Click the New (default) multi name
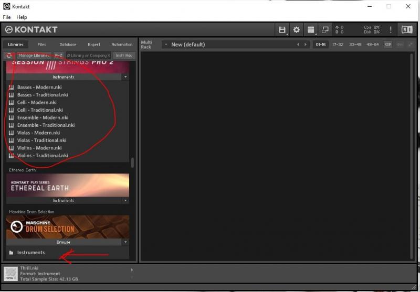420x292 pixels. (188, 45)
